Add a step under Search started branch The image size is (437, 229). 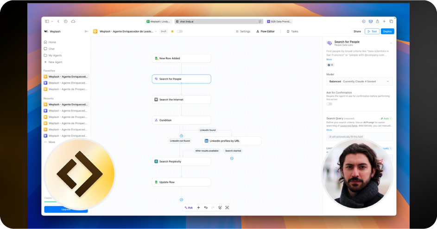pyautogui.click(x=232, y=158)
